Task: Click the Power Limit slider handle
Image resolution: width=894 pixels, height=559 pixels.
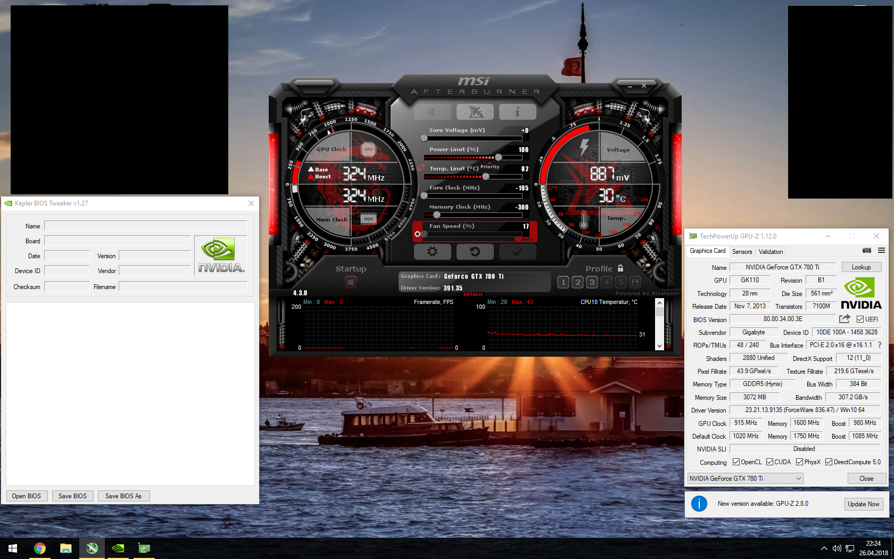Action: (498, 158)
